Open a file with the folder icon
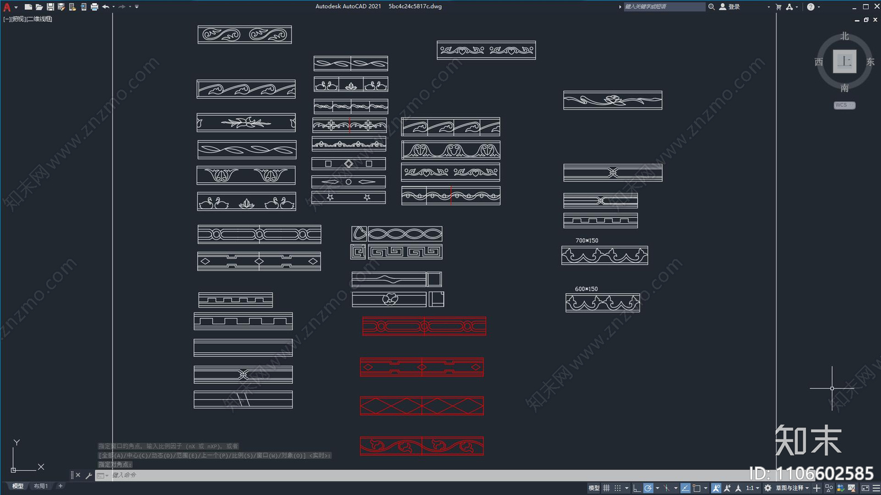881x495 pixels. [39, 7]
